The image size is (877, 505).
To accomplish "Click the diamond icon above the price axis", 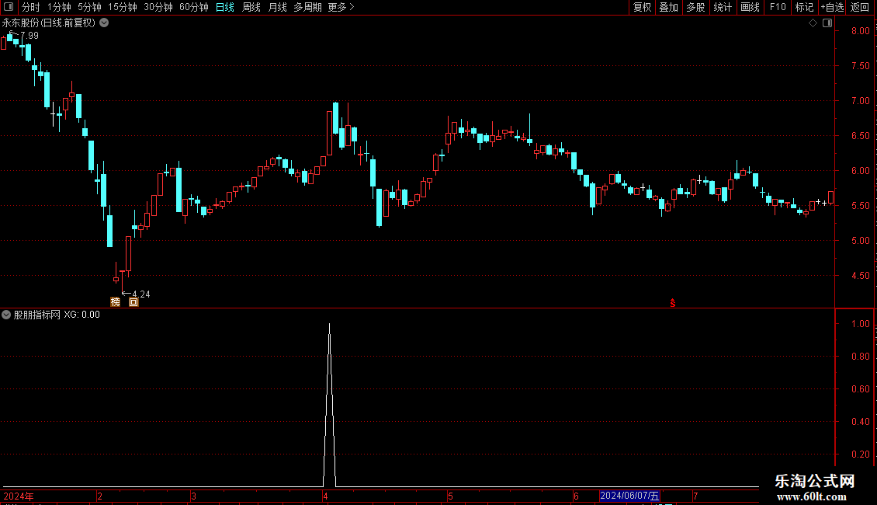I will [x=813, y=23].
